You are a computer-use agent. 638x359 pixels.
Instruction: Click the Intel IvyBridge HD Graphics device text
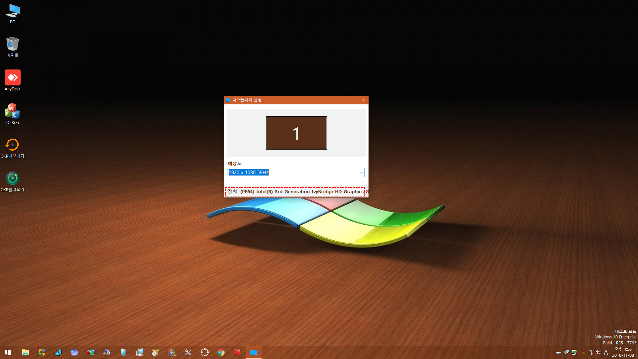tap(295, 192)
